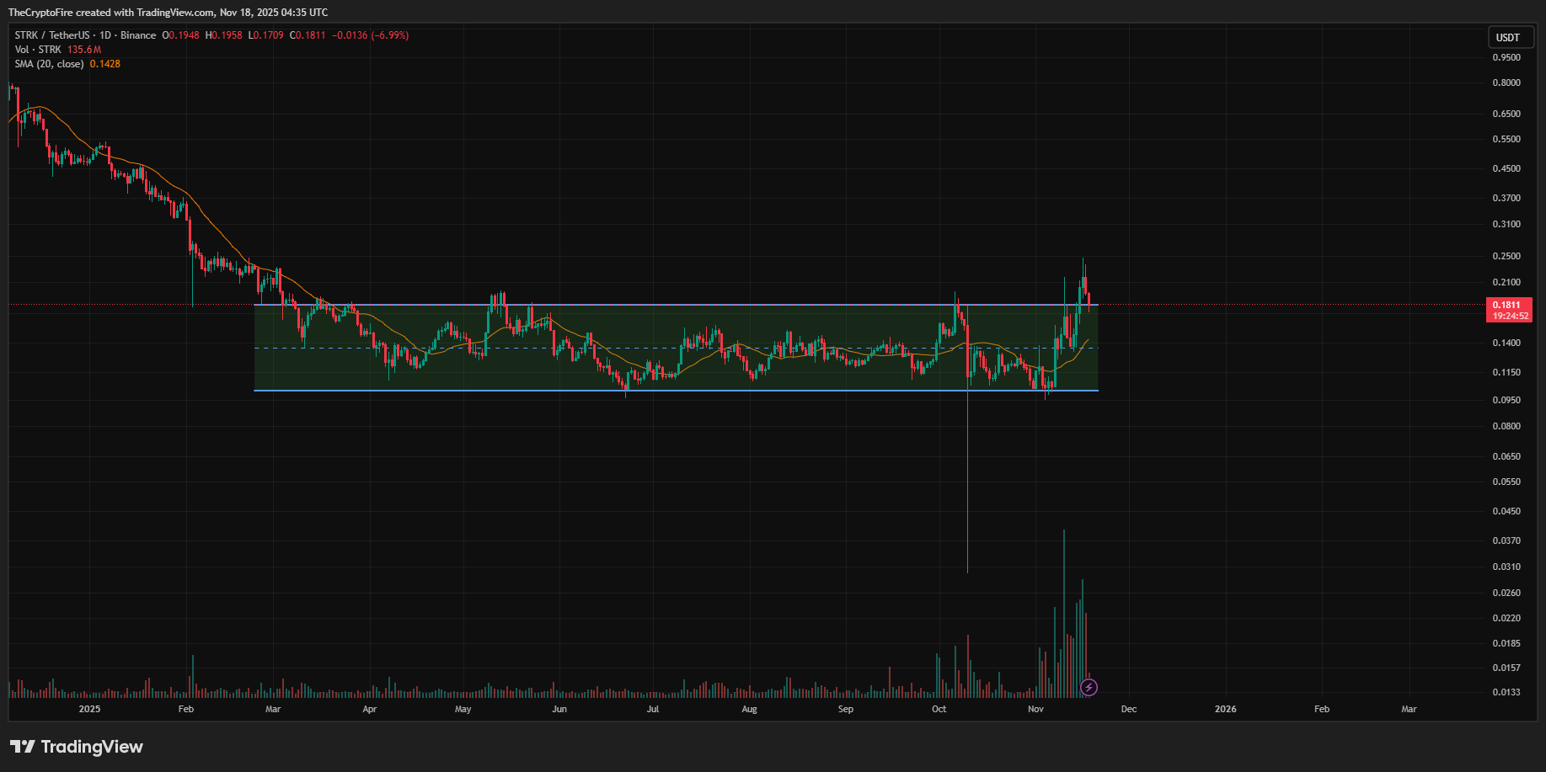The image size is (1546, 772).
Task: Click the TradingView logo in the bottom corner
Action: tap(76, 746)
